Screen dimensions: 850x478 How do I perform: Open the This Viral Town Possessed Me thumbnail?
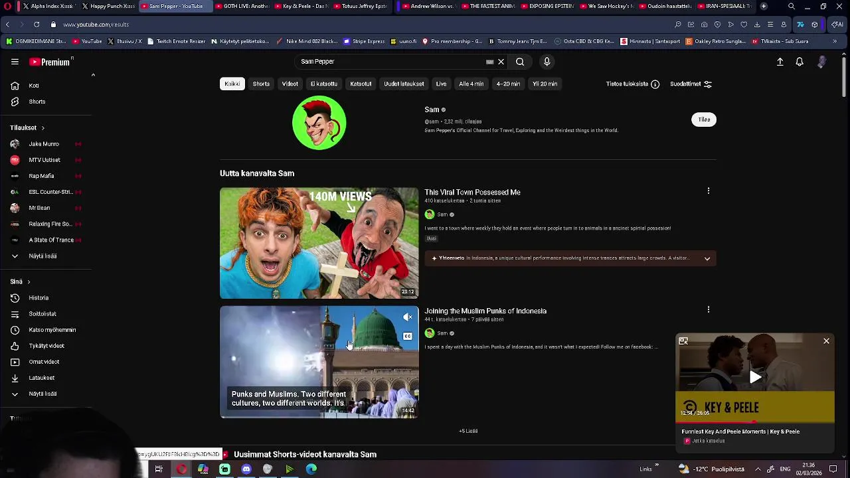tap(319, 243)
